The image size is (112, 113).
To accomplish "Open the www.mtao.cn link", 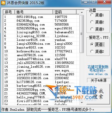I will click(x=98, y=74).
